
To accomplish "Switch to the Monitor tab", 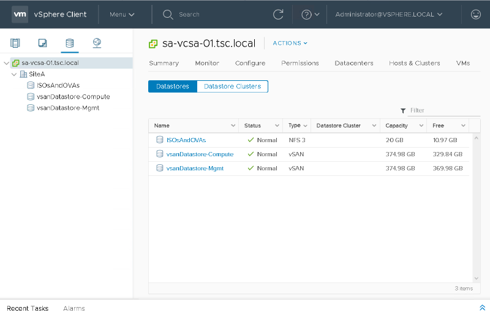I will (207, 63).
